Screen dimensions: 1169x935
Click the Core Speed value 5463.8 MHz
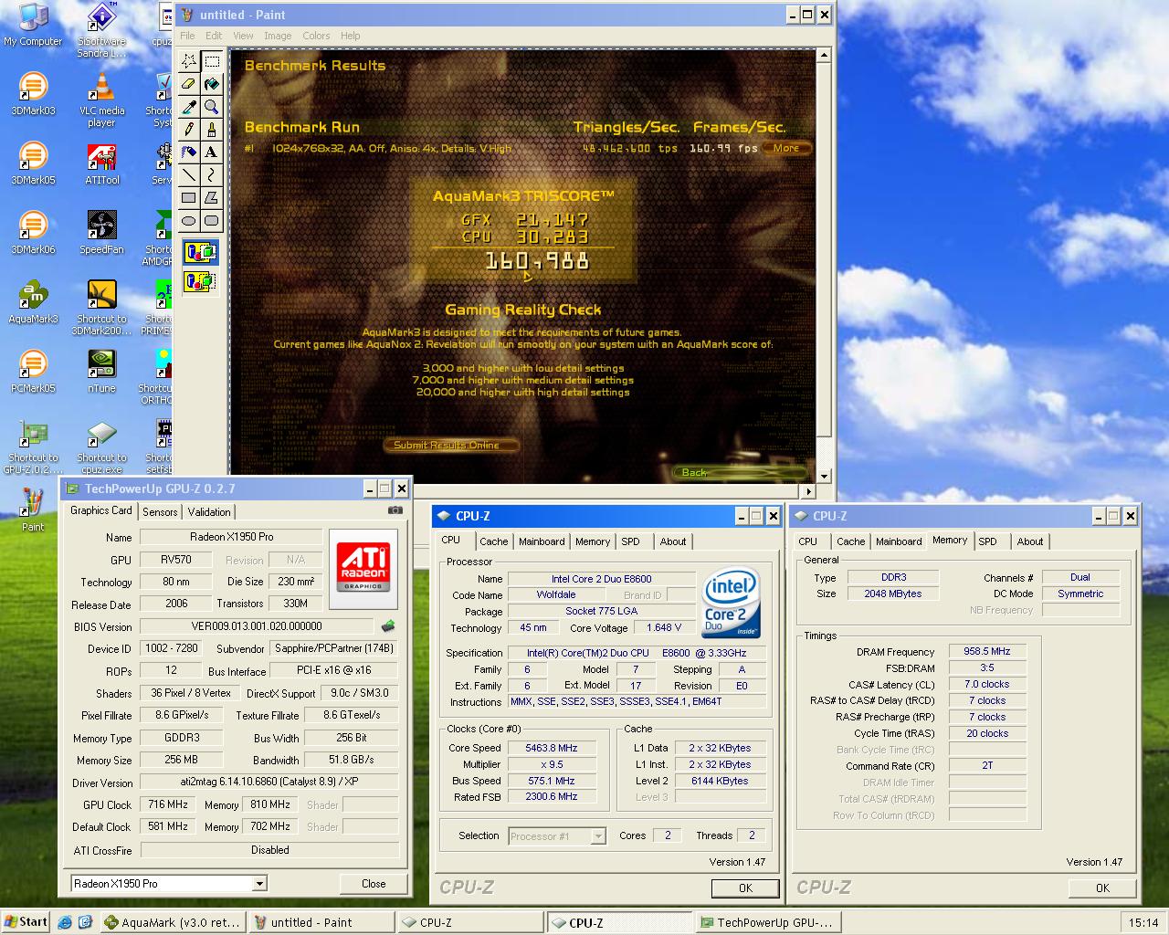pos(551,748)
